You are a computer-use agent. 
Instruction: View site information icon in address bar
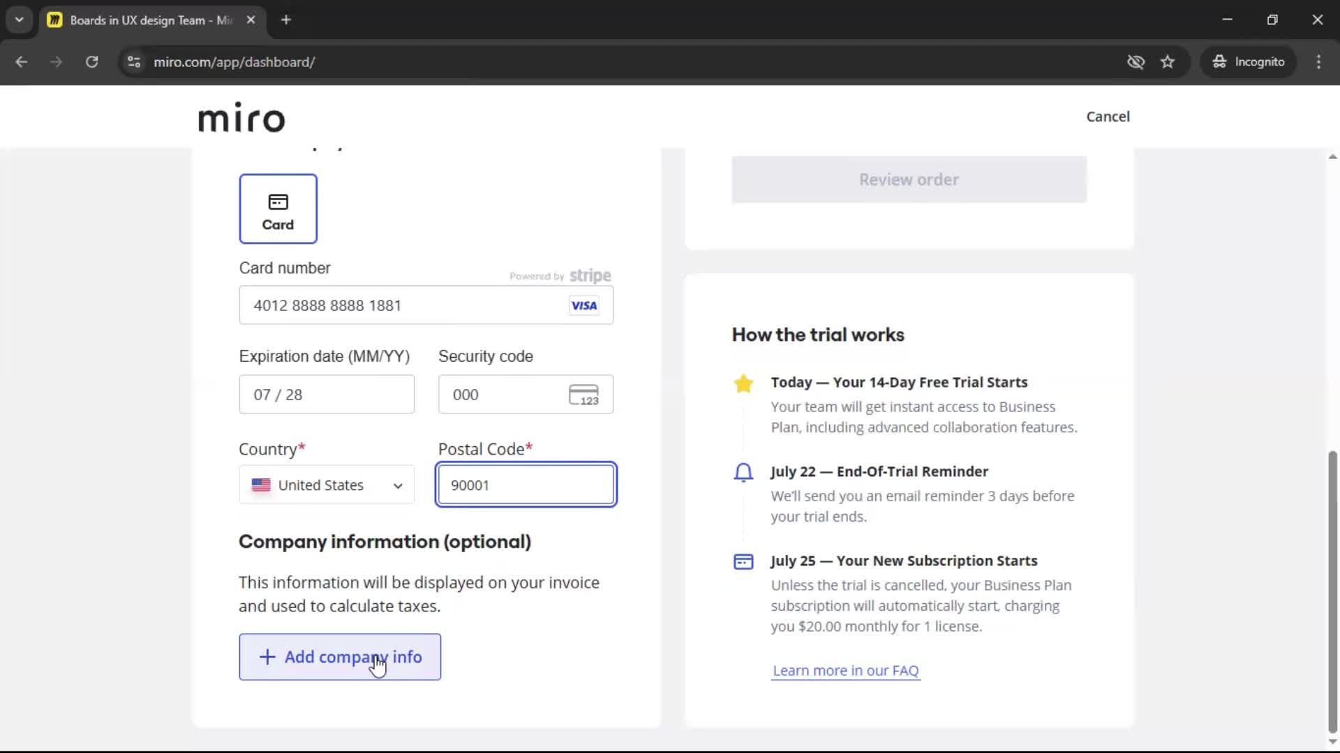click(x=134, y=62)
